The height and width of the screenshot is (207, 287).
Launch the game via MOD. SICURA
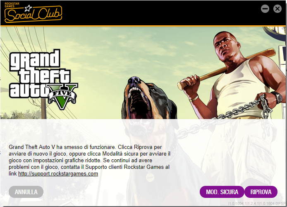(x=222, y=192)
